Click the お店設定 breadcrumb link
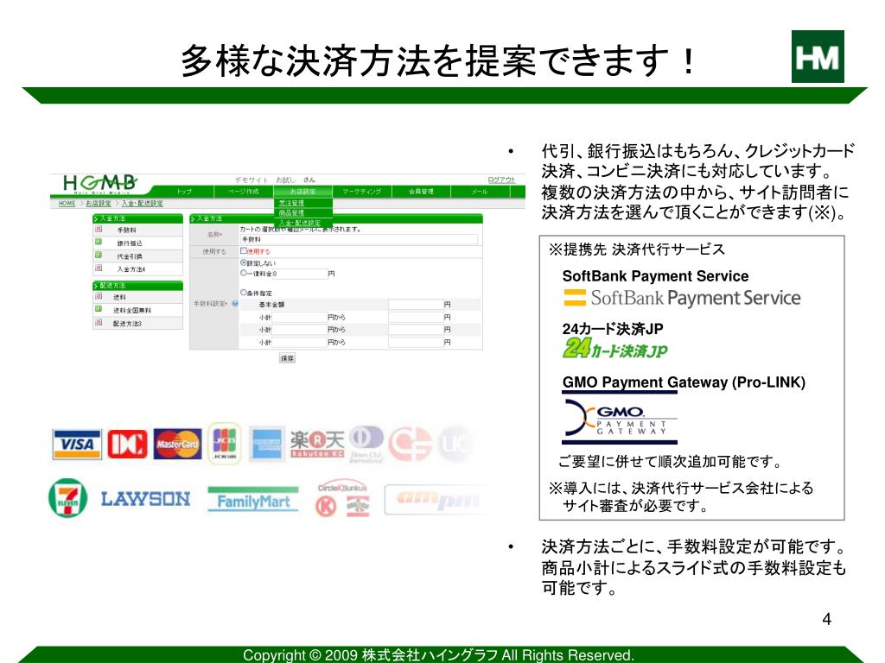 [99, 204]
